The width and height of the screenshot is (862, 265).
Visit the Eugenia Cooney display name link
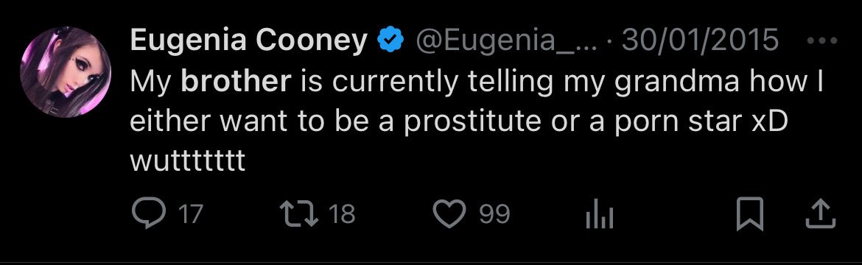(x=249, y=41)
